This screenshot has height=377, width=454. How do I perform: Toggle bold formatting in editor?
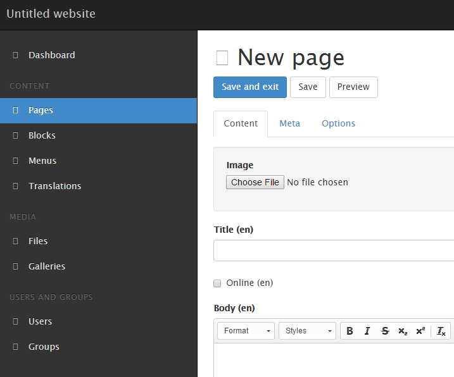tap(350, 331)
